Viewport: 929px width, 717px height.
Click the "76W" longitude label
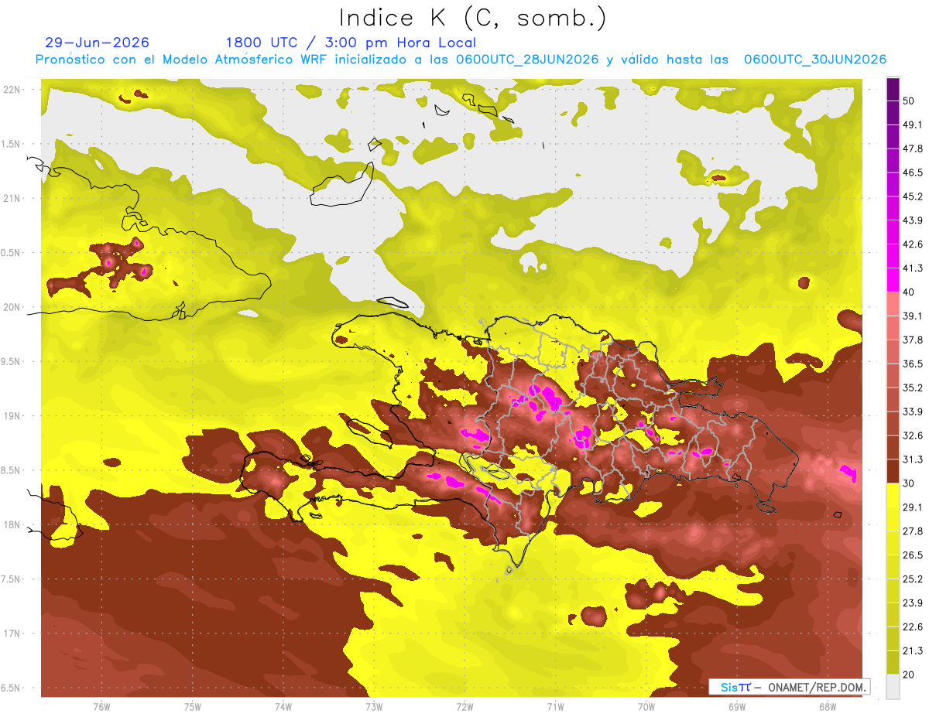tap(101, 706)
